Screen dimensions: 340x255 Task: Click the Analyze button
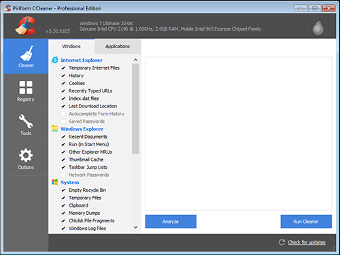[171, 222]
